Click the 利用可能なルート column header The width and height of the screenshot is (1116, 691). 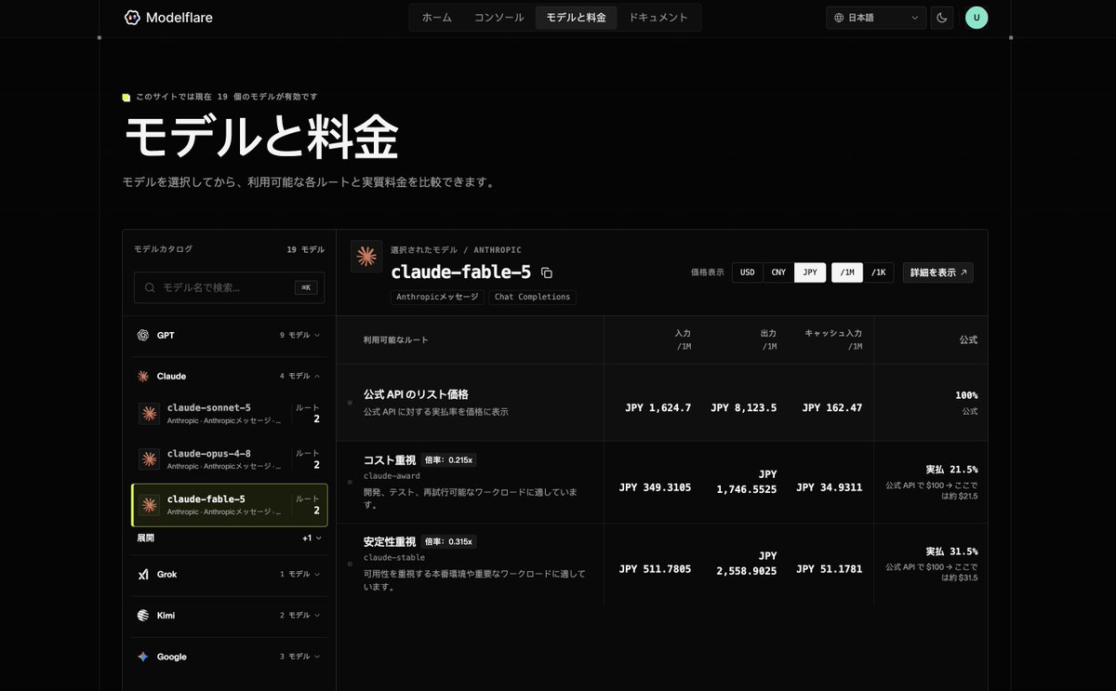tap(396, 340)
